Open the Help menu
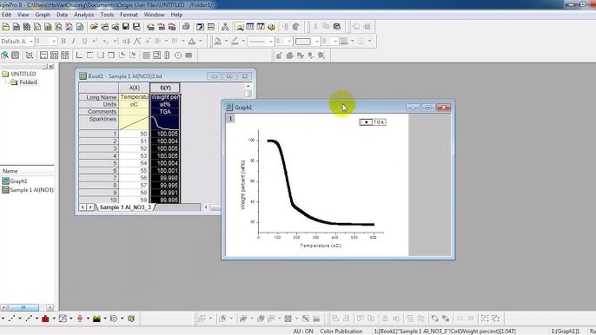The image size is (596, 335). click(176, 15)
